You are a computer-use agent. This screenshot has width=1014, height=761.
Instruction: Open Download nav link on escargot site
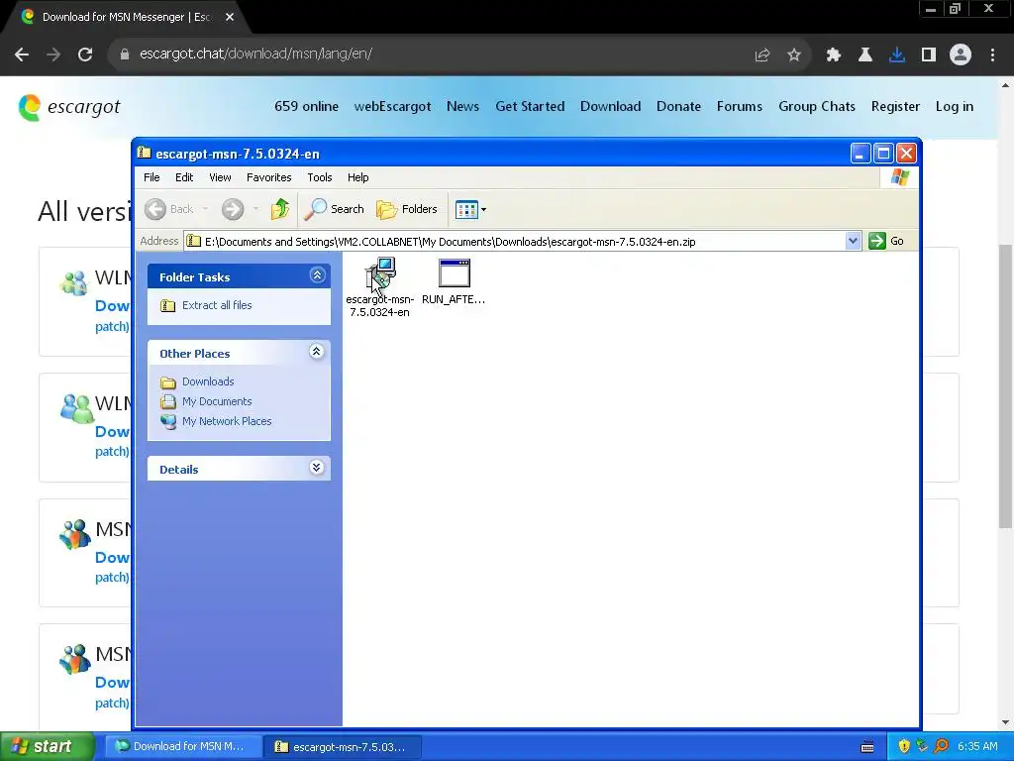click(x=610, y=107)
